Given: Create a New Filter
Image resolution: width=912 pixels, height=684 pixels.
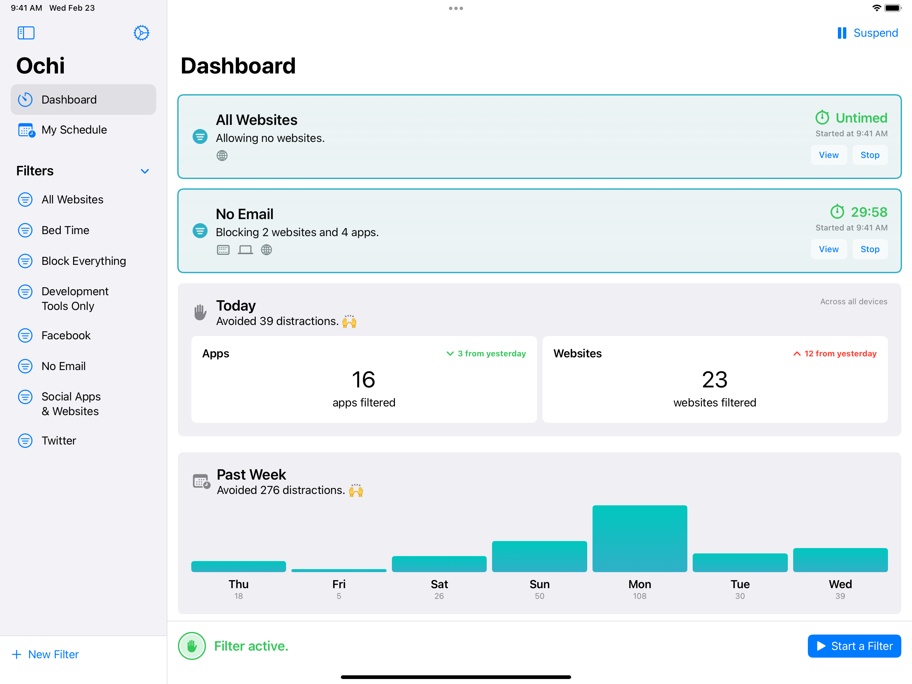Looking at the screenshot, I should [x=46, y=654].
